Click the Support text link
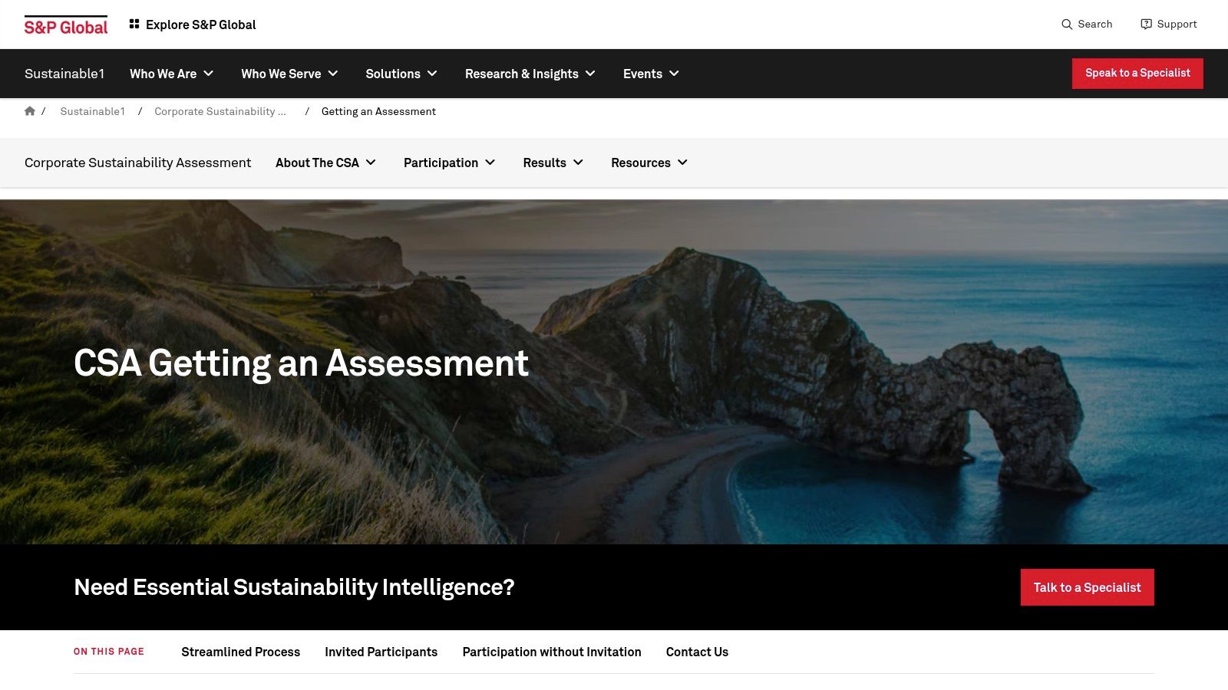 1177,25
